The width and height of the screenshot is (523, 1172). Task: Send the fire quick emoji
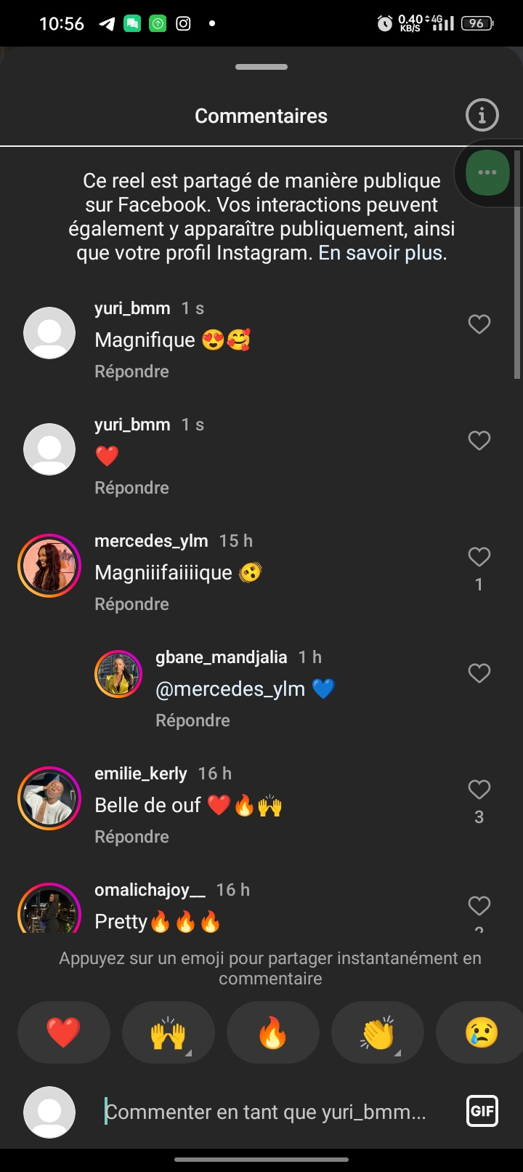tap(272, 1032)
